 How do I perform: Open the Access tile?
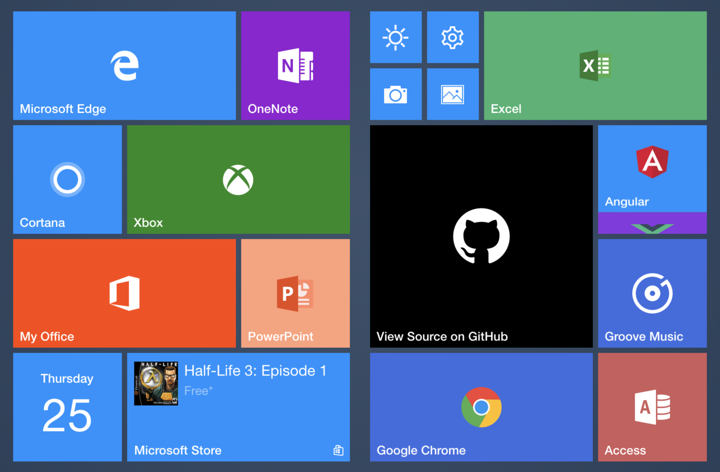(652, 407)
